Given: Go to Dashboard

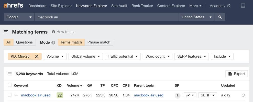Looking at the screenshot, I should pyautogui.click(x=37, y=6).
